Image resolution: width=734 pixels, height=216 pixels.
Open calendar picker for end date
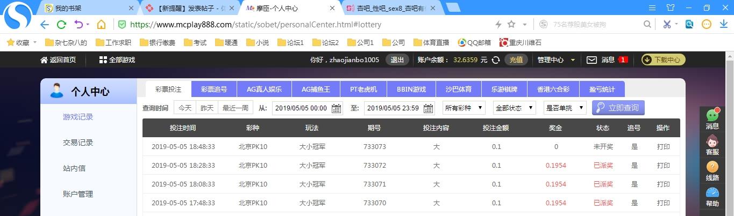click(429, 108)
